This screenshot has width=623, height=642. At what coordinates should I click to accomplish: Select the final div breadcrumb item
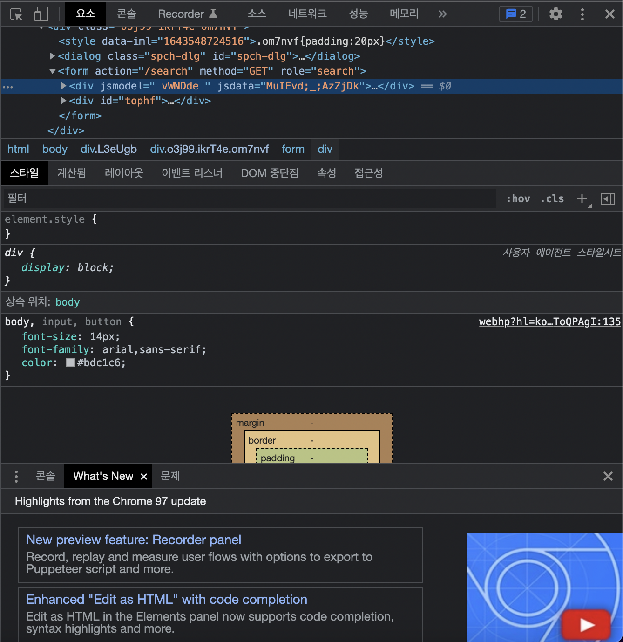point(325,149)
